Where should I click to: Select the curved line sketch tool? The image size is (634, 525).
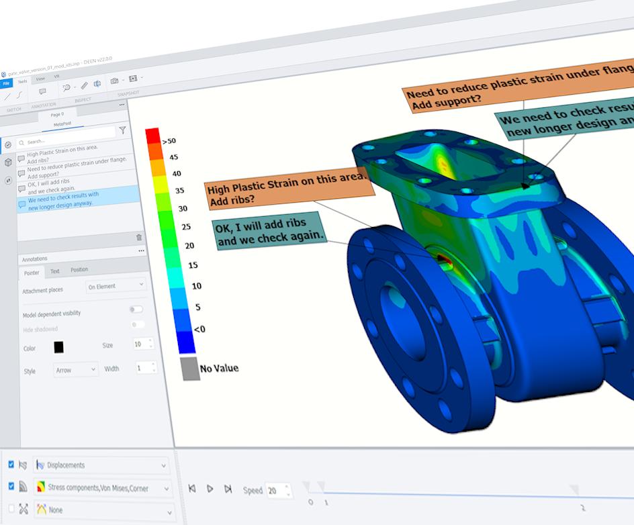coord(19,95)
